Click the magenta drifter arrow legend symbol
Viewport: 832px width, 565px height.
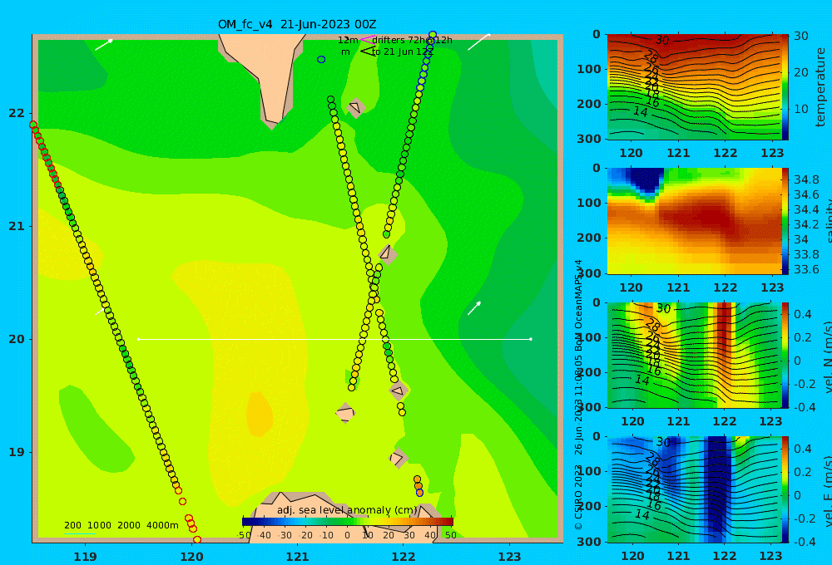point(367,39)
